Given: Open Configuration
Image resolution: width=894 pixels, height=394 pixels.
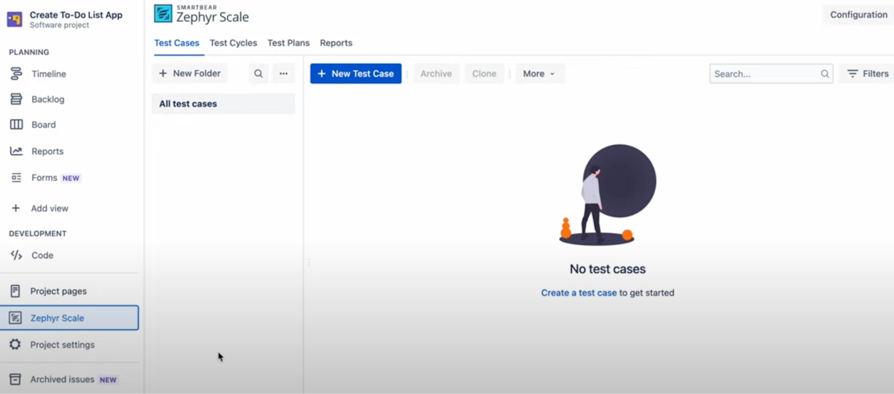Looking at the screenshot, I should (858, 15).
